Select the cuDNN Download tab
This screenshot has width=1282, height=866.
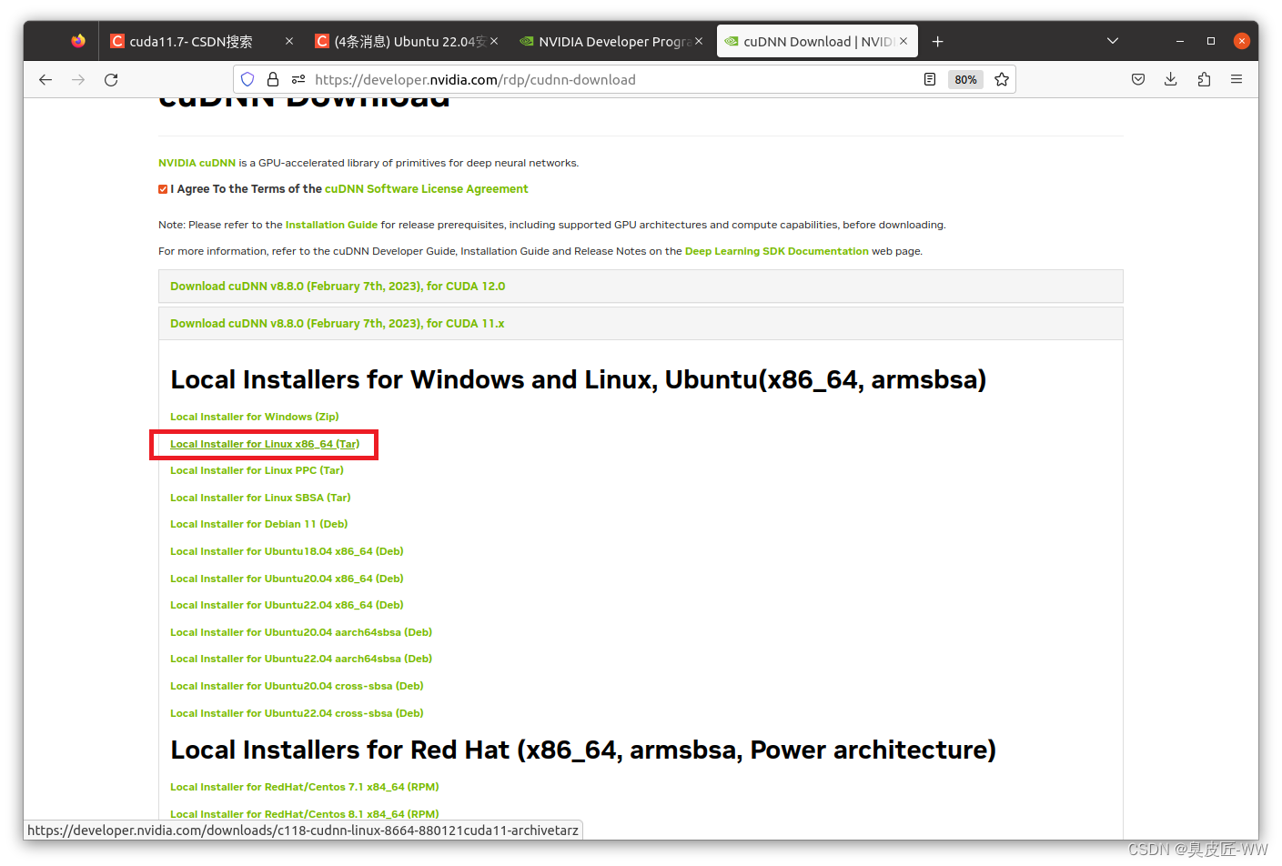[x=817, y=41]
